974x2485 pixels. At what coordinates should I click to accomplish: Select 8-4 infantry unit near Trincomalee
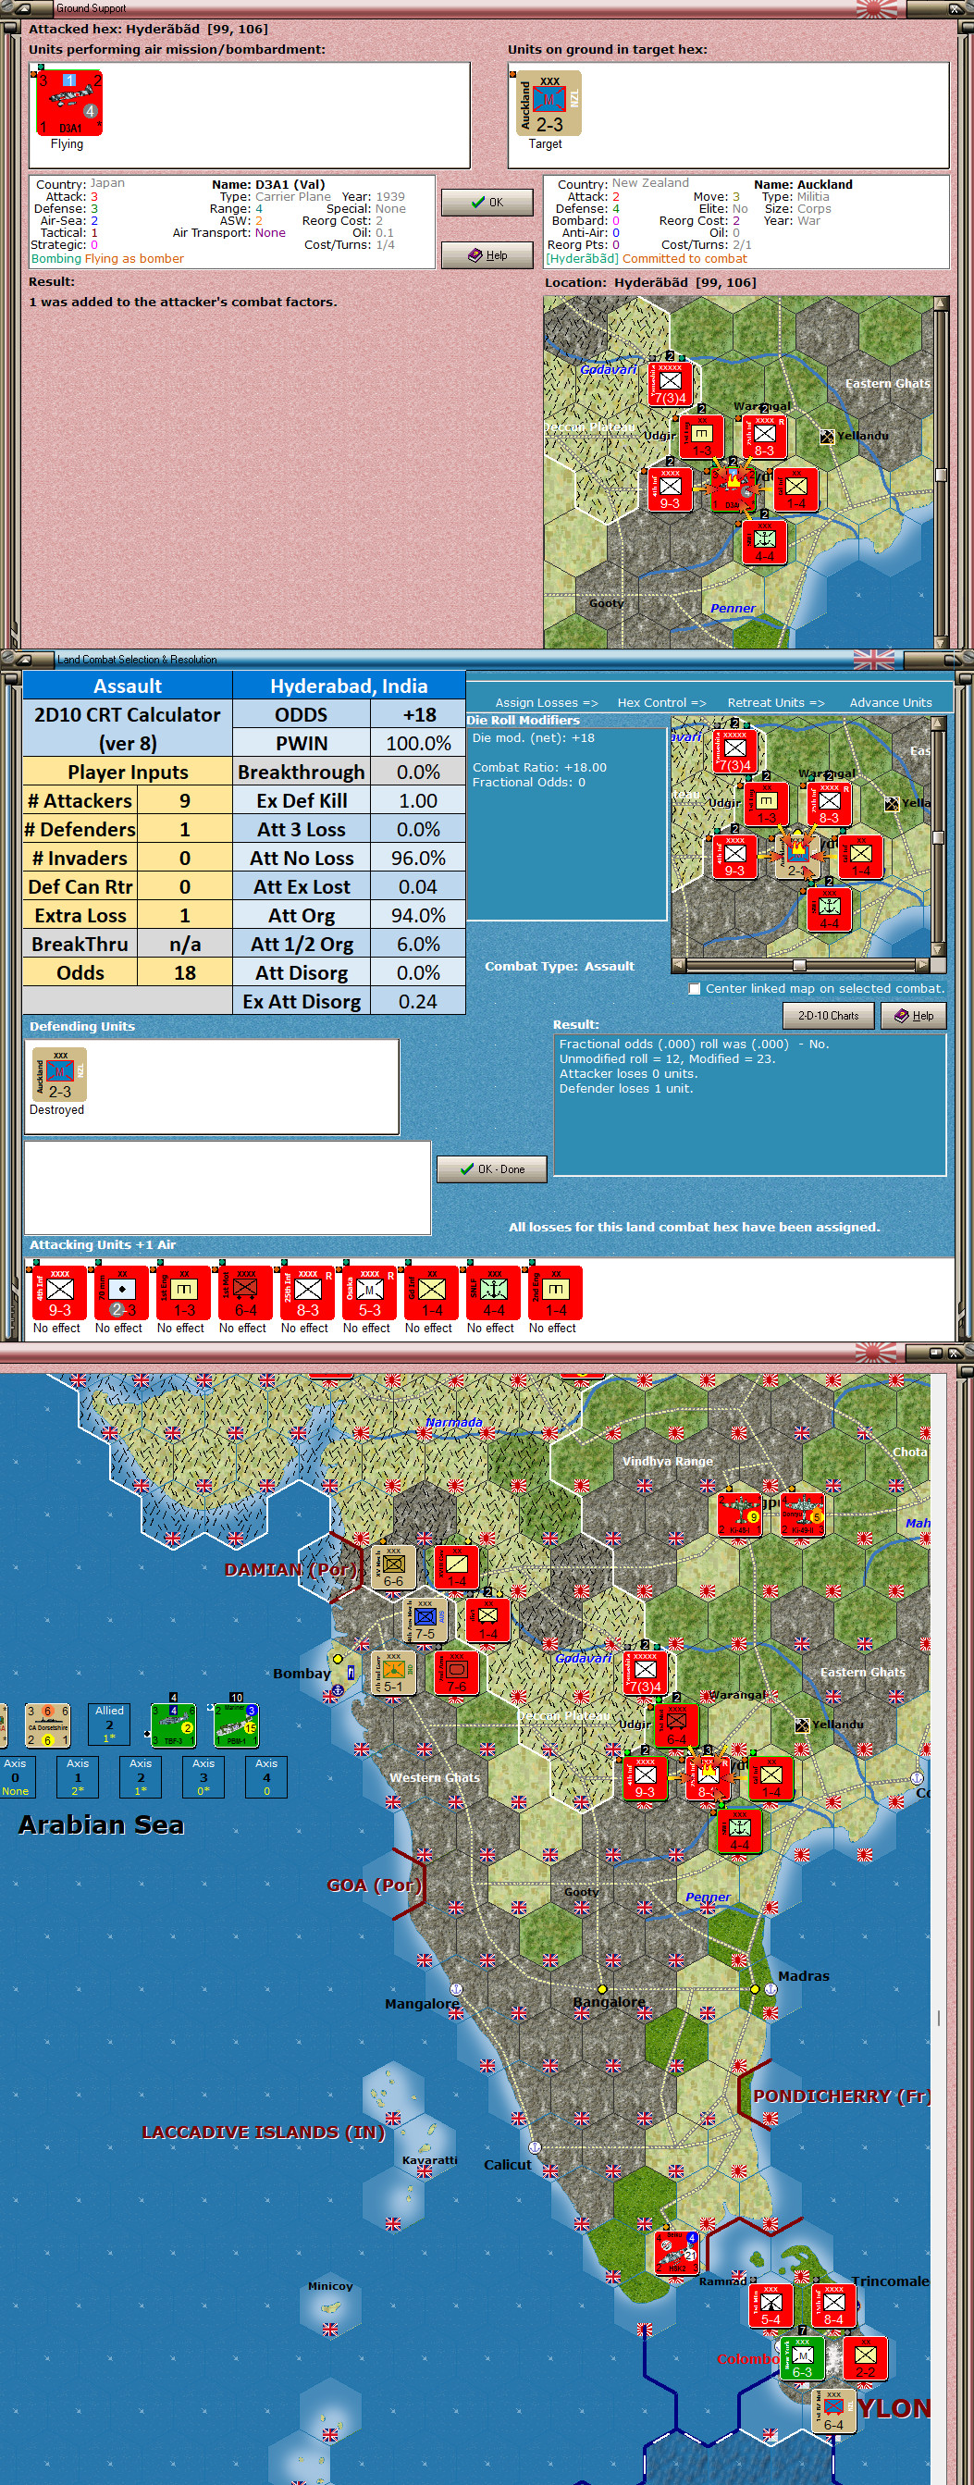pos(833,2306)
